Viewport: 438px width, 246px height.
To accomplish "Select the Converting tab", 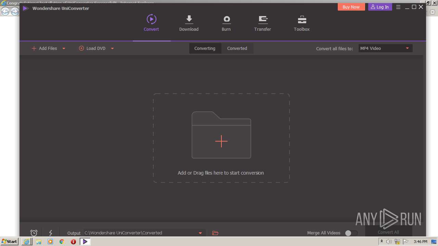I will pyautogui.click(x=205, y=48).
